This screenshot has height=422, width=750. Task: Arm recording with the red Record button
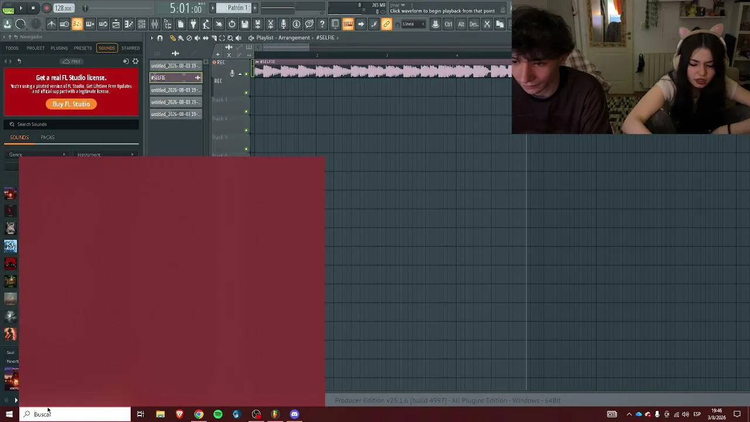(46, 8)
